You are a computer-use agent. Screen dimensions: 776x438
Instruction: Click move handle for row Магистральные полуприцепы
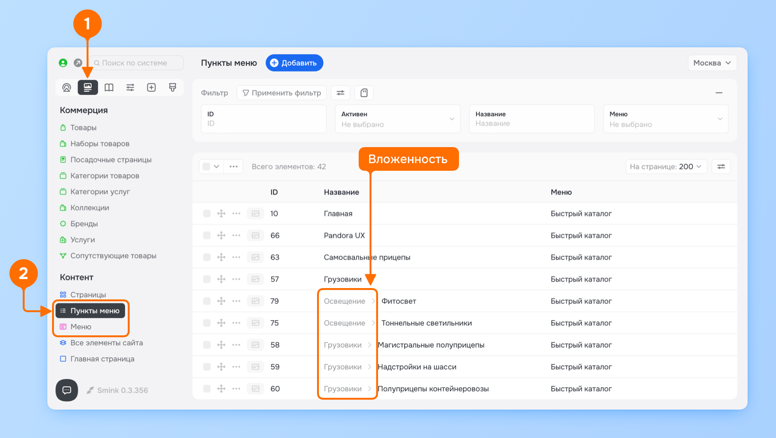221,345
